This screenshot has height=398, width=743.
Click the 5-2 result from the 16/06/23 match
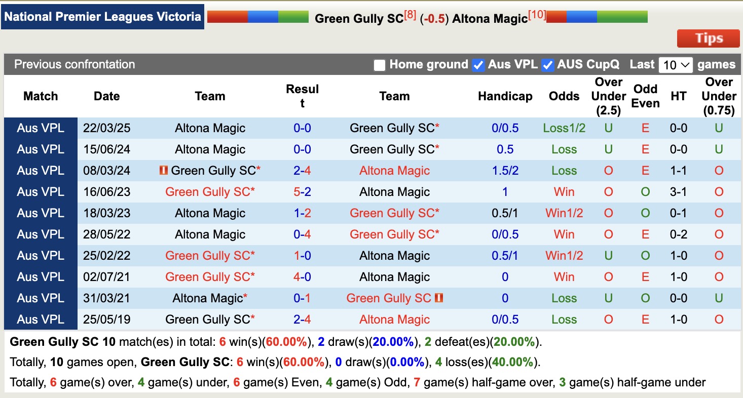[303, 191]
